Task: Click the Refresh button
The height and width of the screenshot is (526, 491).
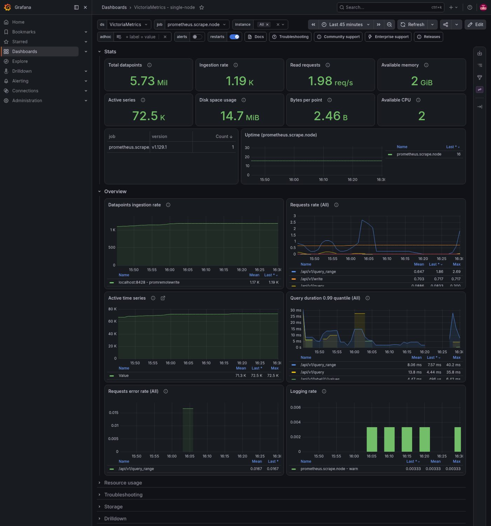Action: click(412, 25)
